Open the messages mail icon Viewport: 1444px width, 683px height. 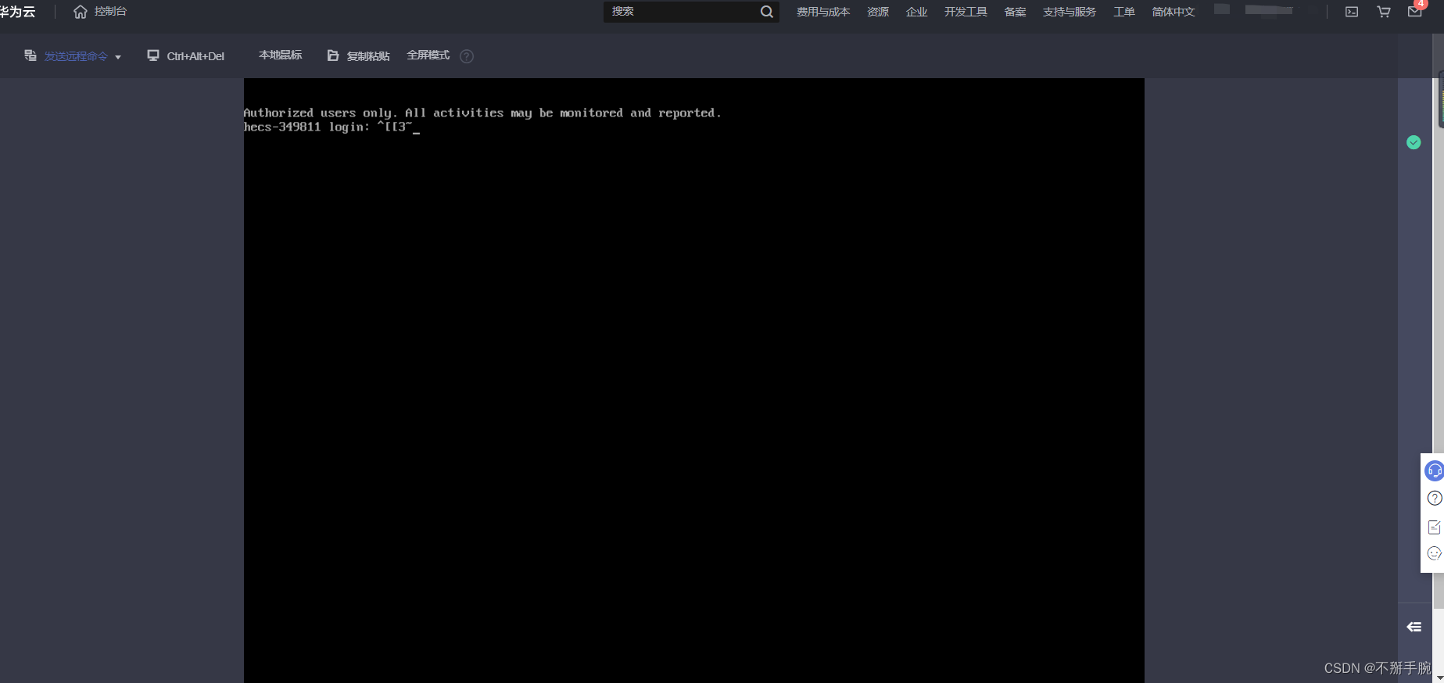pos(1415,12)
